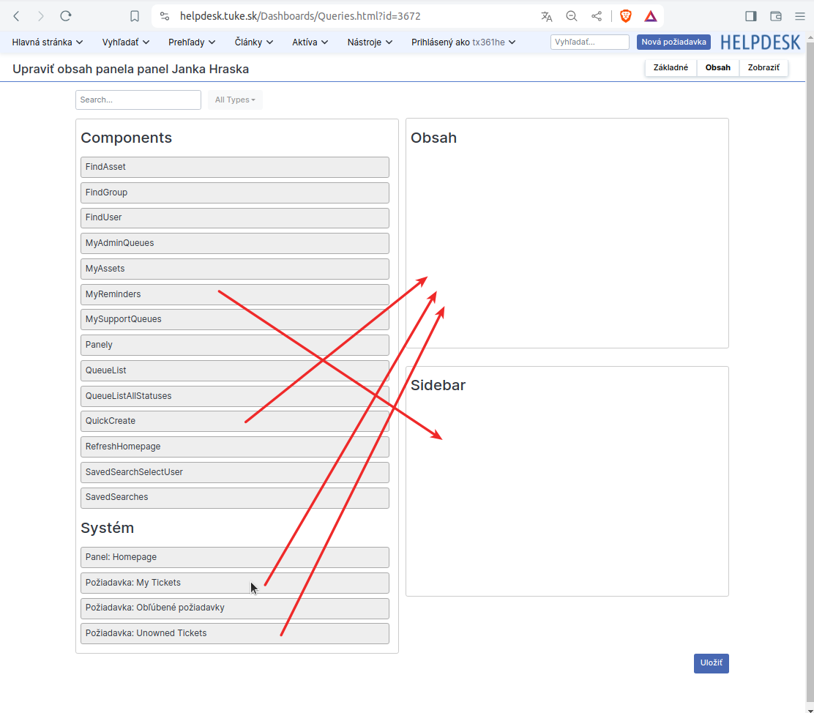This screenshot has height=713, width=814.
Task: Open the Nástroje dropdown menu
Action: point(370,42)
